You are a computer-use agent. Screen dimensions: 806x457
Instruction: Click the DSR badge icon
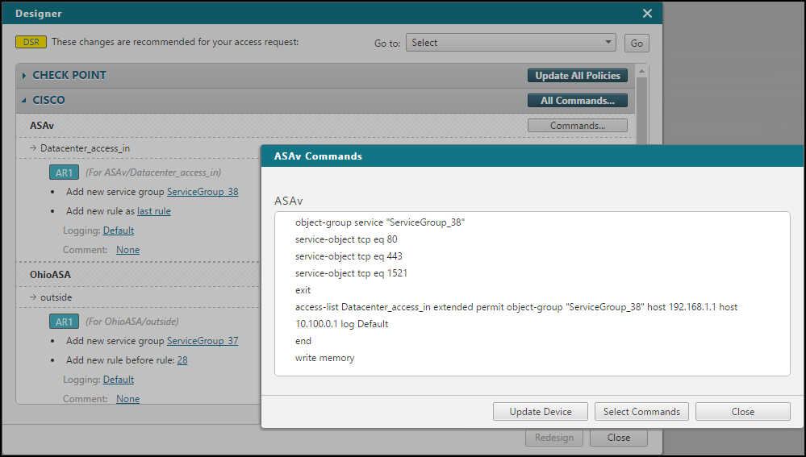click(x=31, y=42)
